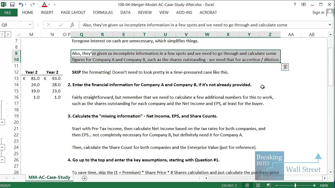This screenshot has height=188, width=335.
Task: Open the FORMULAS tab
Action: click(103, 13)
